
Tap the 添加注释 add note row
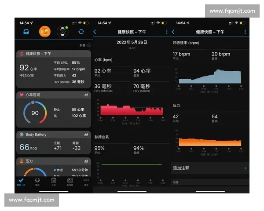pyautogui.click(x=210, y=168)
